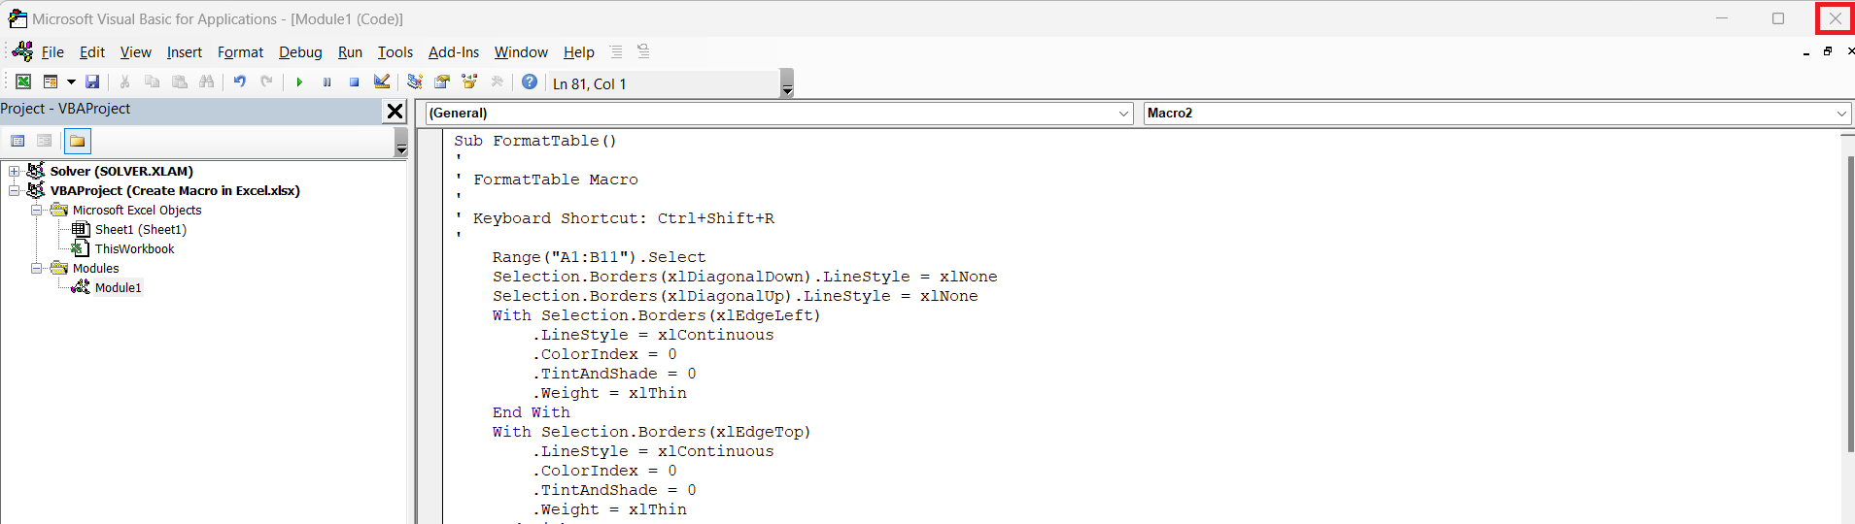Click the code line 'Sub FormatTable()'
Viewport: 1855px width, 524px height.
click(x=535, y=141)
